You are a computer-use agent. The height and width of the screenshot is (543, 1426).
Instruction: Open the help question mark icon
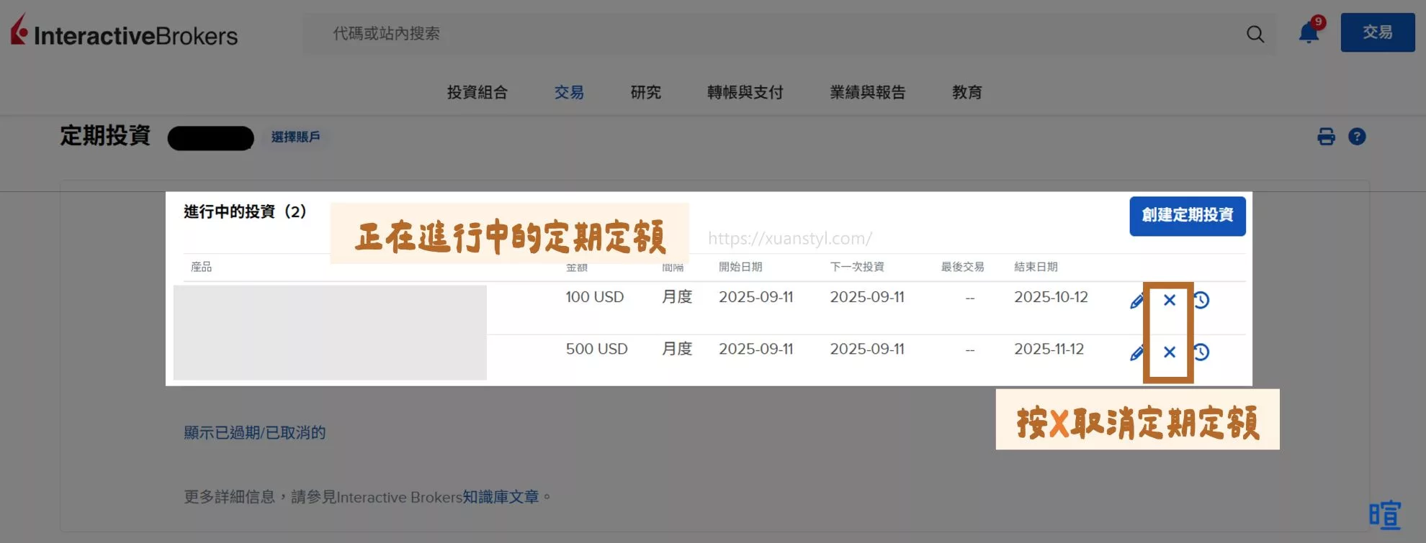1357,137
